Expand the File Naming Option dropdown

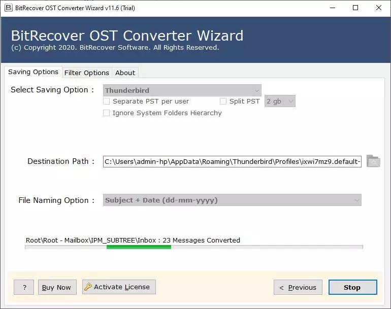point(232,200)
